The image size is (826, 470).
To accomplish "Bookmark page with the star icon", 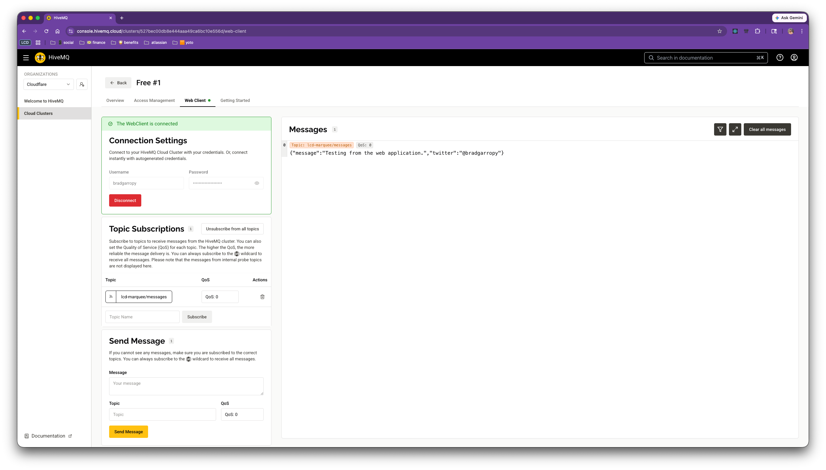I will pyautogui.click(x=719, y=31).
